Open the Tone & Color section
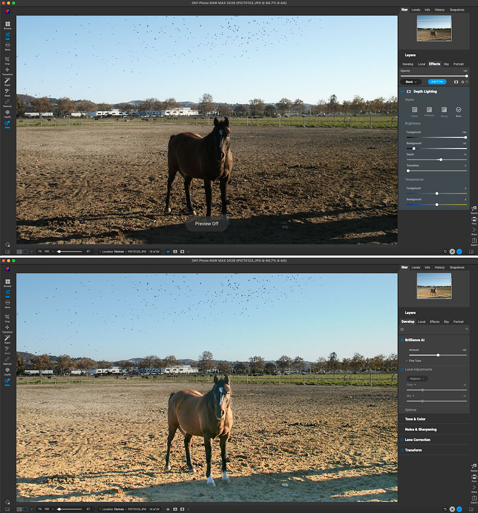The height and width of the screenshot is (513, 478). [x=415, y=419]
